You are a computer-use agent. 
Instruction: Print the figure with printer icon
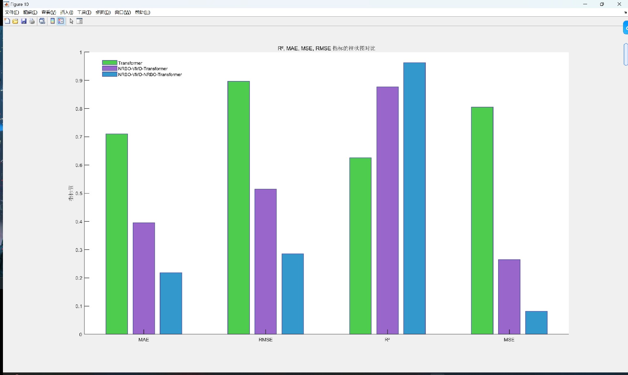pyautogui.click(x=32, y=21)
